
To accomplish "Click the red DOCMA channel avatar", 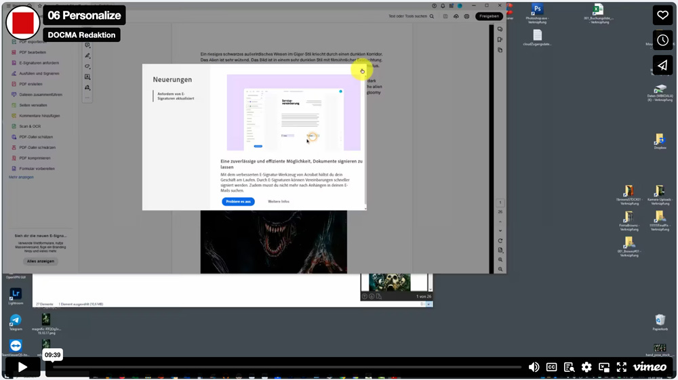I will pyautogui.click(x=23, y=23).
